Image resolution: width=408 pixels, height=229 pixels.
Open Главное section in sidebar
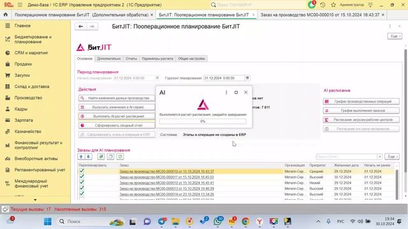(22, 25)
